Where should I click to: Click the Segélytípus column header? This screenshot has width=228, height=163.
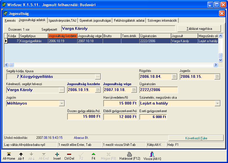point(34,36)
